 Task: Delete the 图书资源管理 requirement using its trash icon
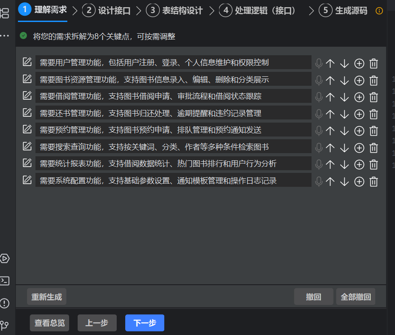click(x=374, y=80)
